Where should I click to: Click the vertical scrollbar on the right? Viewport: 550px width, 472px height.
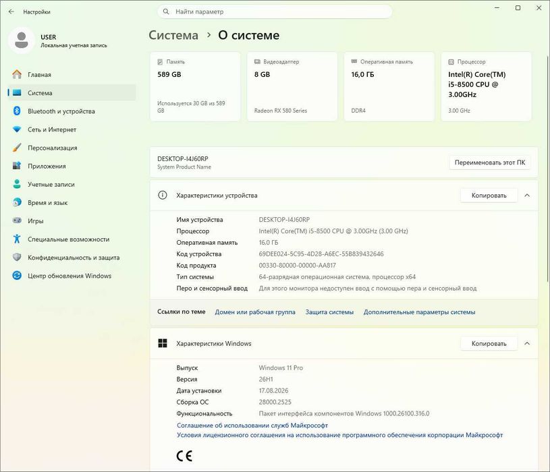pyautogui.click(x=547, y=168)
